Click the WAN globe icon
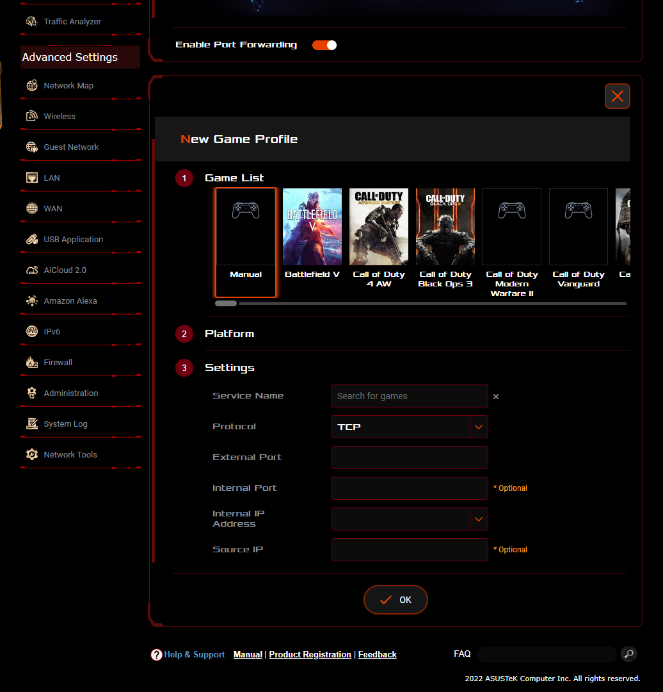The image size is (663, 692). pos(32,208)
